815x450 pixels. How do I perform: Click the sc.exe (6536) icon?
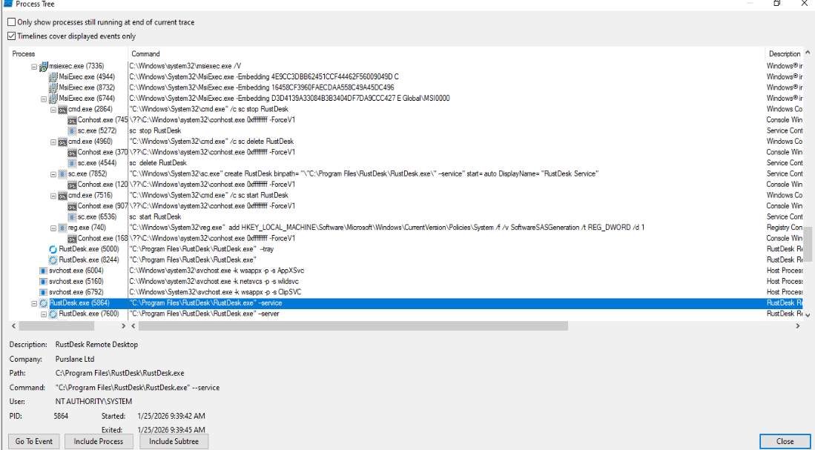[x=72, y=216]
